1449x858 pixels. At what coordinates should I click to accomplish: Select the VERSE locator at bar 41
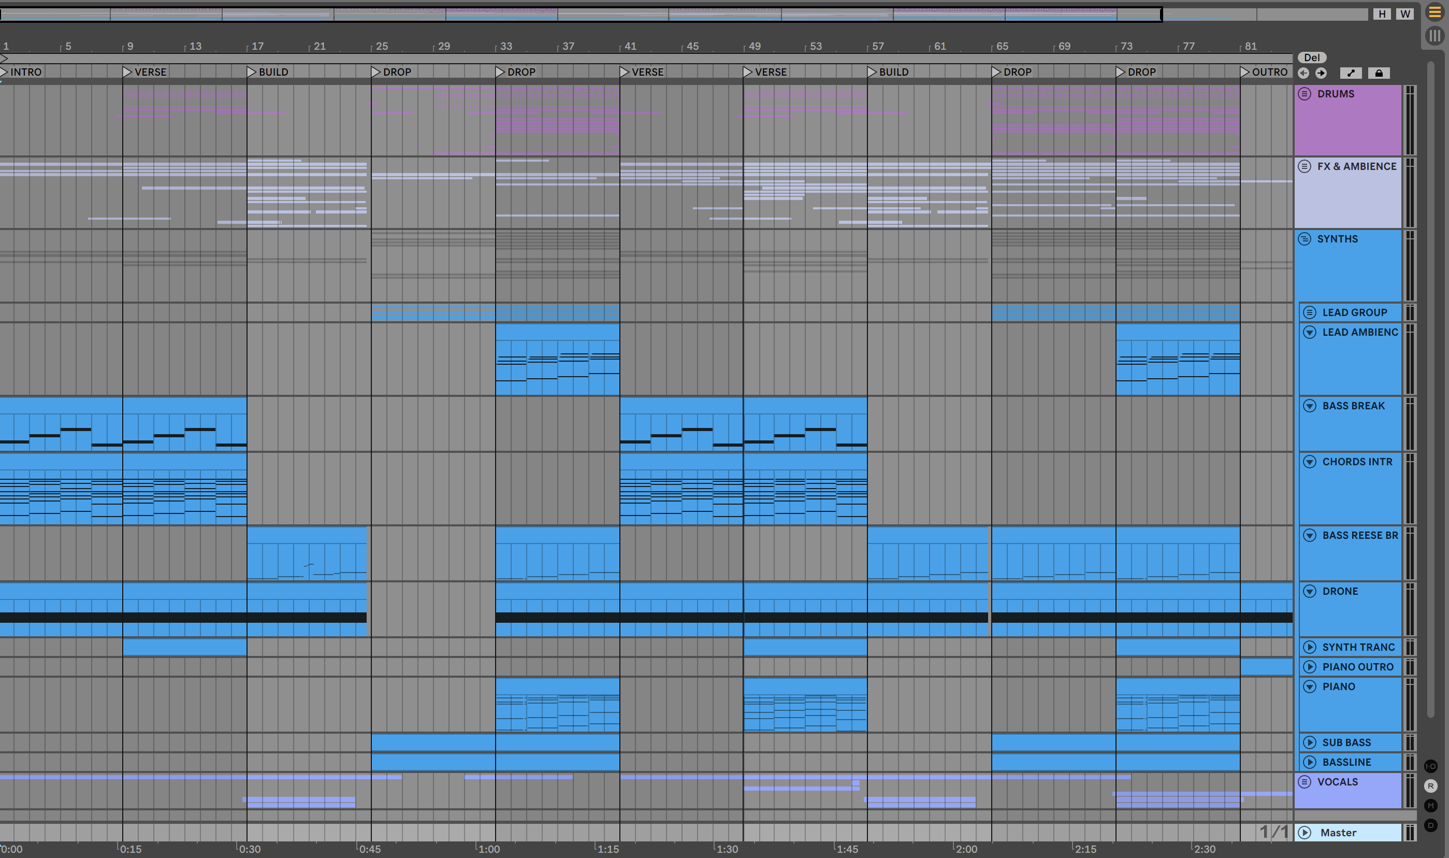pos(642,71)
